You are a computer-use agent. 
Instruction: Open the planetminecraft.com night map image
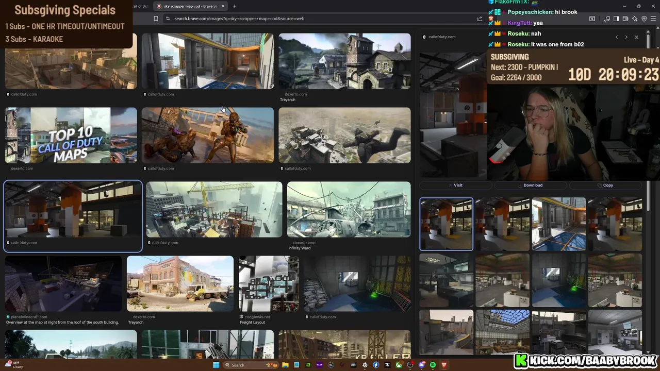[x=63, y=283]
